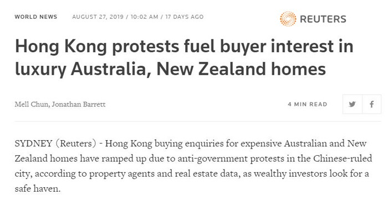Click the August 27, 2019 date stamp
The height and width of the screenshot is (205, 388).
[98, 17]
